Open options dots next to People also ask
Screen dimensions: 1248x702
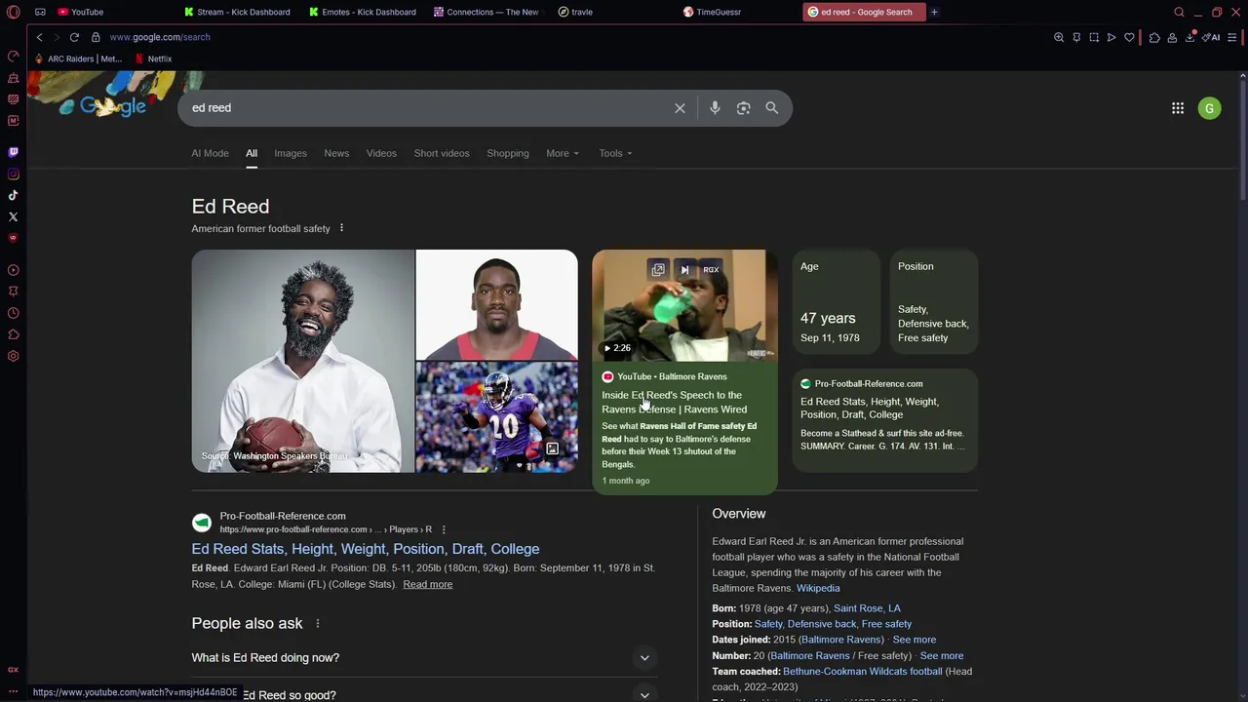pos(317,623)
